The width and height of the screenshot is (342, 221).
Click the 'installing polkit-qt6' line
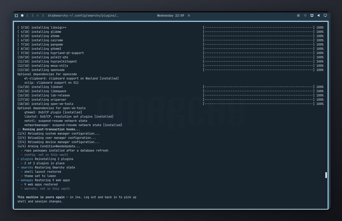tap(43, 57)
